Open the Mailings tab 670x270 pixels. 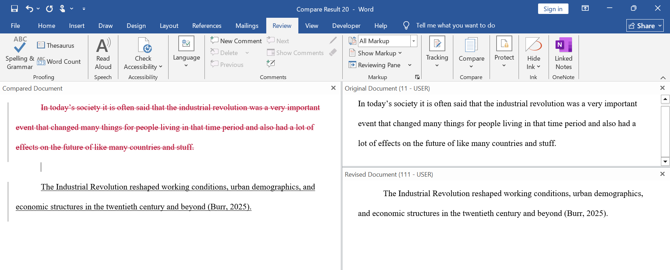[247, 25]
